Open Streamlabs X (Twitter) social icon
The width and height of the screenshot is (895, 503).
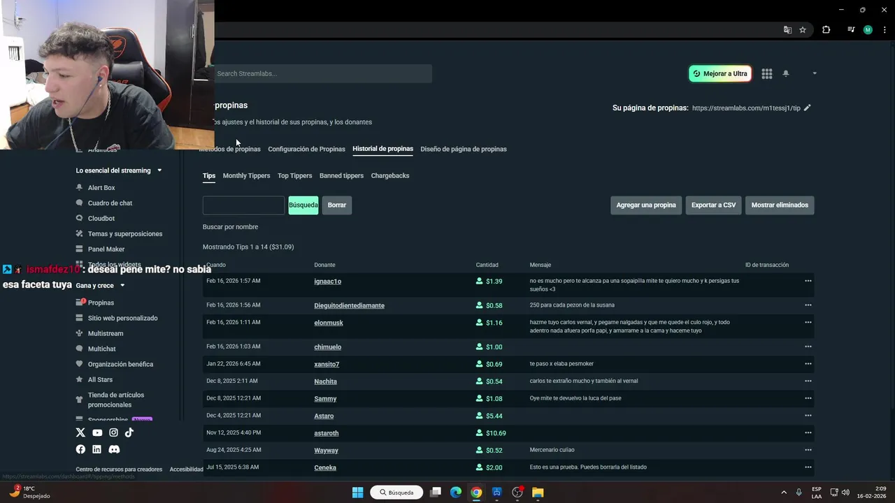coord(80,432)
